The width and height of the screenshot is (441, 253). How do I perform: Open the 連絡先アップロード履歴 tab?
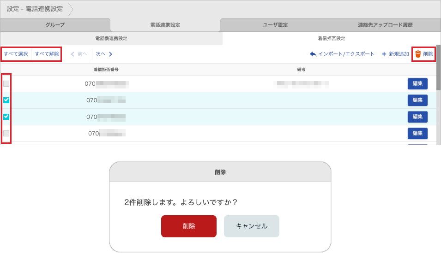pyautogui.click(x=385, y=25)
